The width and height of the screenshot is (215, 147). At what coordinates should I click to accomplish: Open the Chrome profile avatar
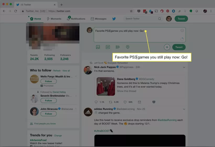coord(205,11)
